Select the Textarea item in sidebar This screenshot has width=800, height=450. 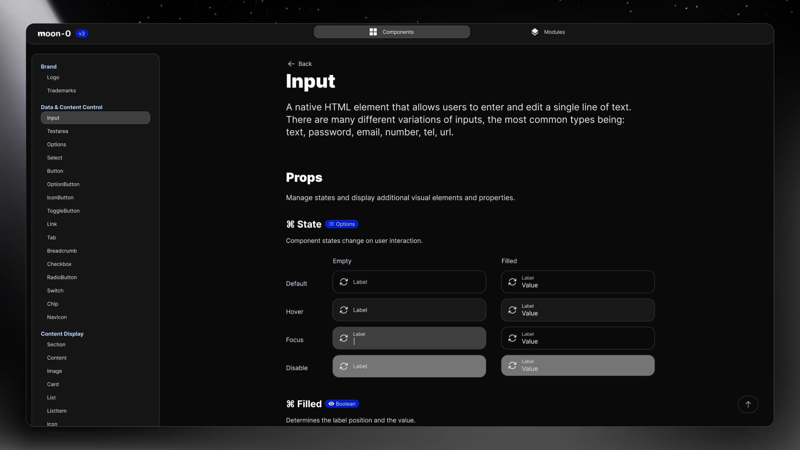pos(57,131)
